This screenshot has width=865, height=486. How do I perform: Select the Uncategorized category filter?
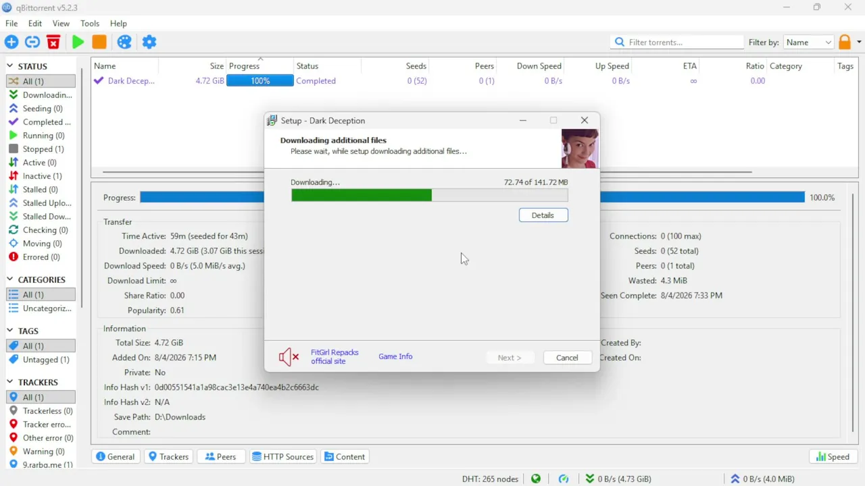point(41,308)
